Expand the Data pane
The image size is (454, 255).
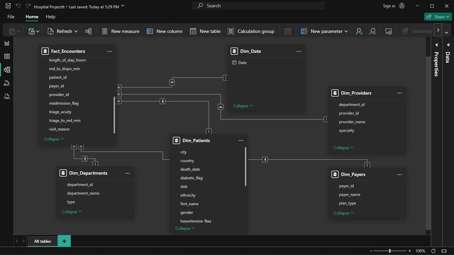pyautogui.click(x=448, y=45)
